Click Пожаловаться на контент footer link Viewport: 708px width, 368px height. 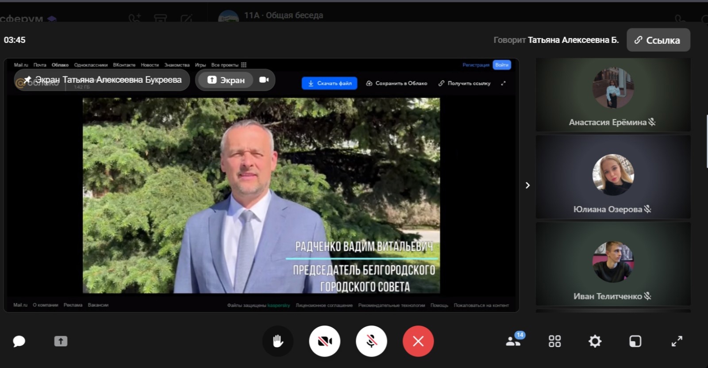[481, 305]
